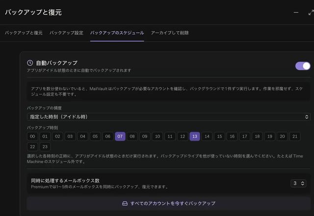Toggle backup hour 11
Viewport: 314px width, 216px height.
170,136
